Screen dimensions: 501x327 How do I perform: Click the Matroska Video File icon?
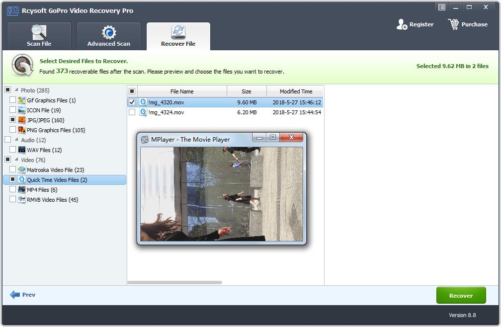coord(22,170)
